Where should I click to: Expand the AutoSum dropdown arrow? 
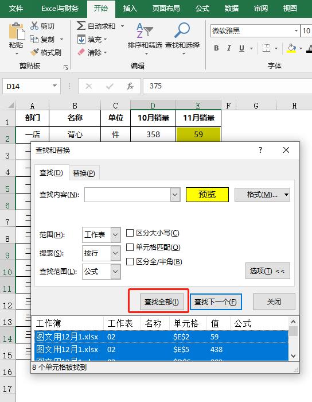[x=122, y=26]
